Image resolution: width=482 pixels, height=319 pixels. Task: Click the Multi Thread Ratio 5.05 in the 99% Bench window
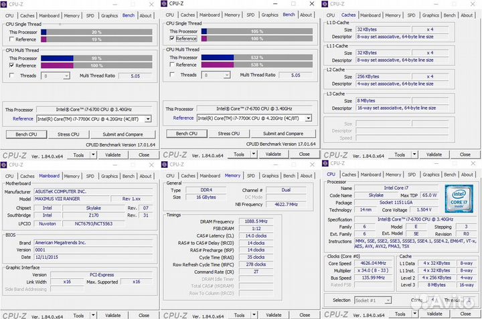[x=135, y=76]
